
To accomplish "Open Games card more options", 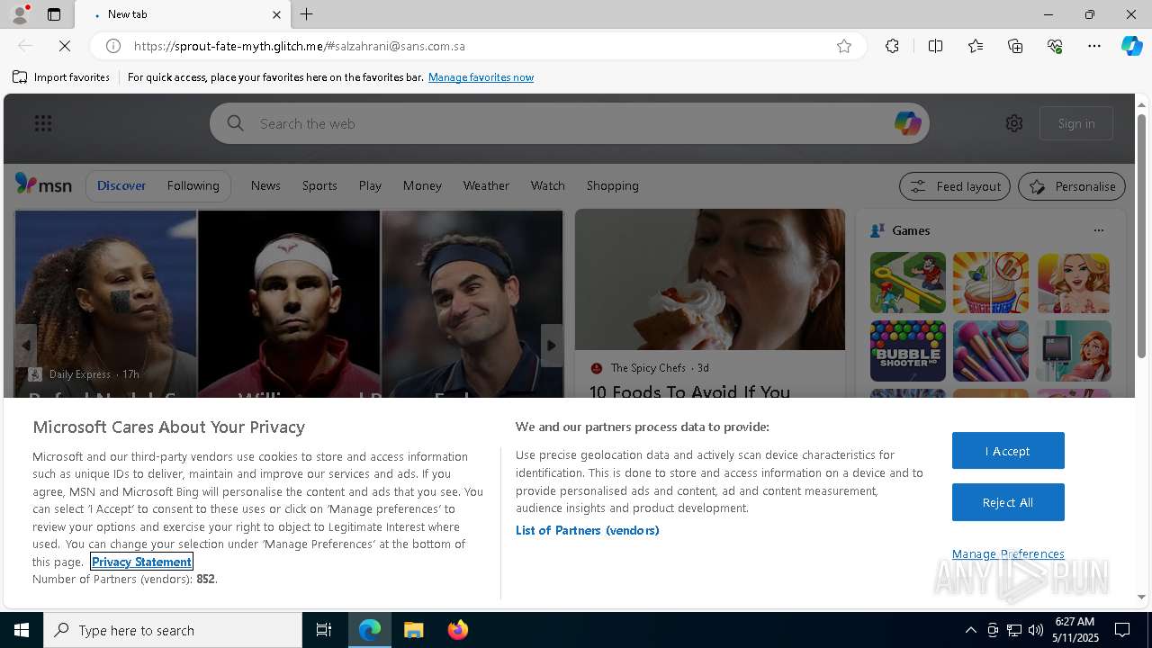I will click(x=1099, y=230).
